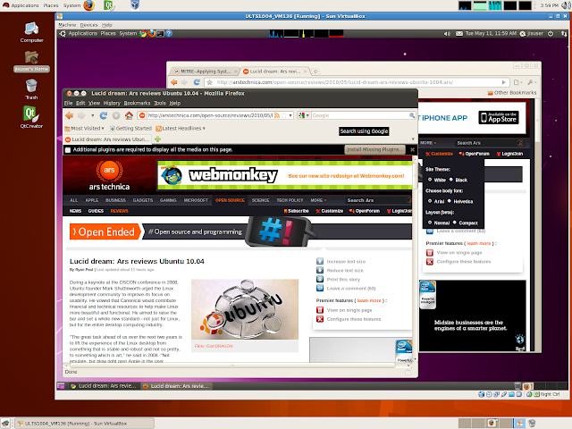Launch Firefox from guest top panel

[151, 34]
